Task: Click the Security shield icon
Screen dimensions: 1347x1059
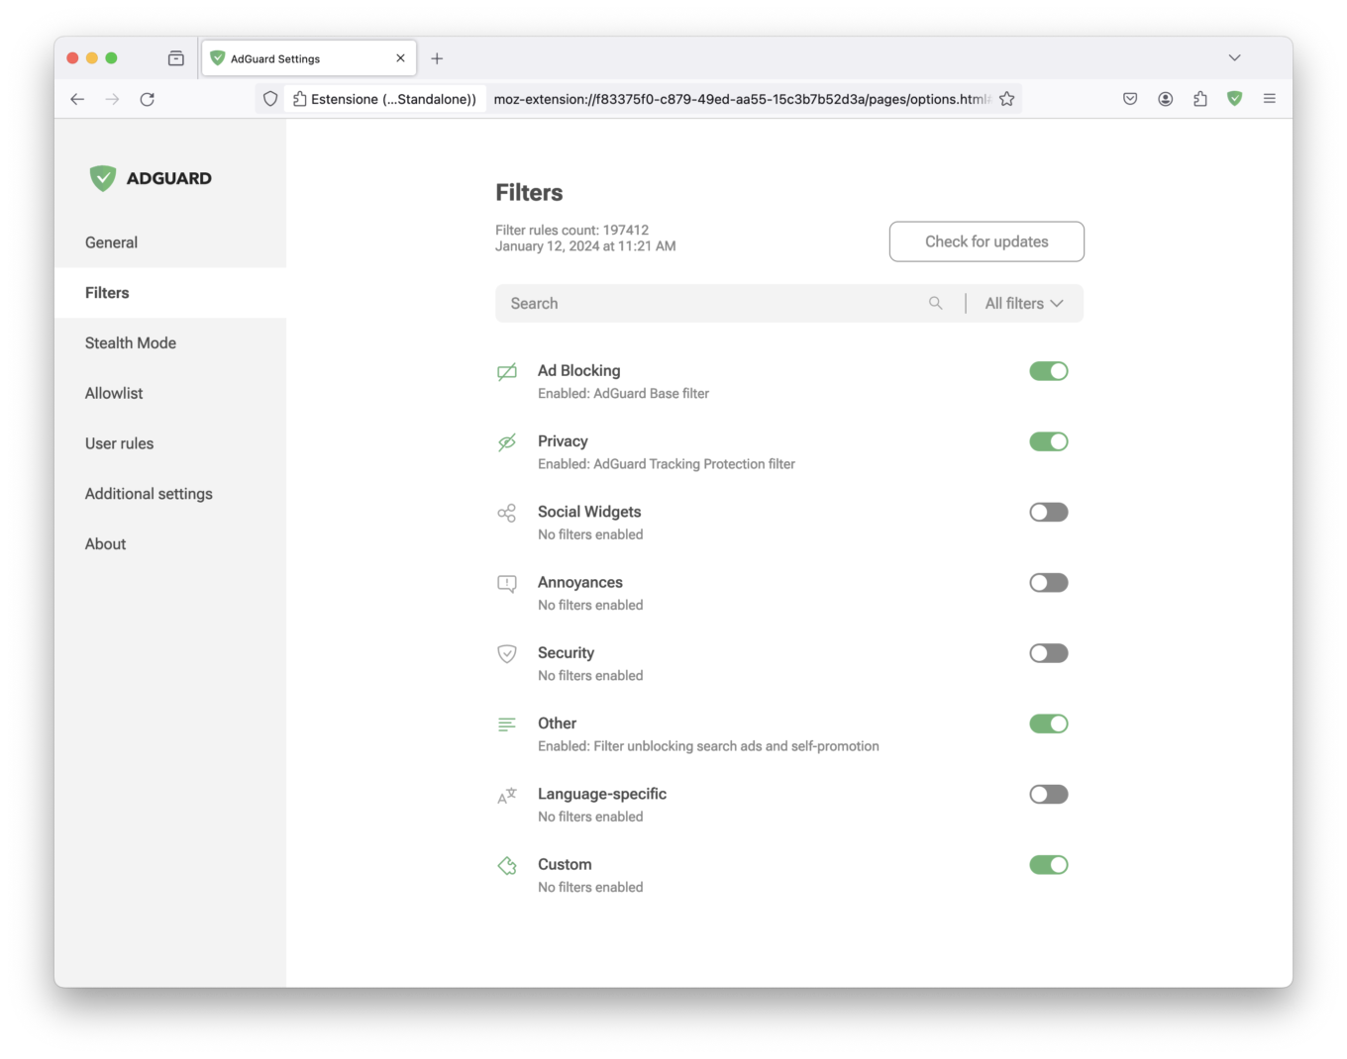Action: (507, 653)
